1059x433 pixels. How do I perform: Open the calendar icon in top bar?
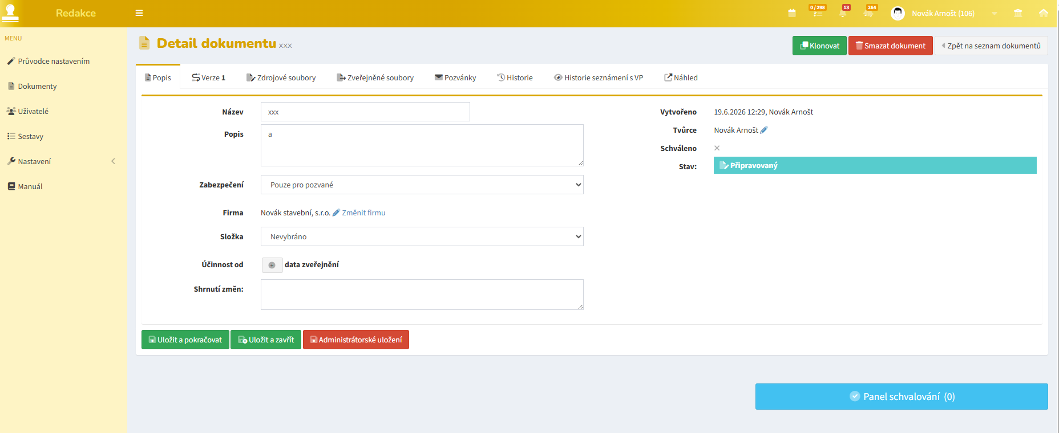tap(792, 13)
